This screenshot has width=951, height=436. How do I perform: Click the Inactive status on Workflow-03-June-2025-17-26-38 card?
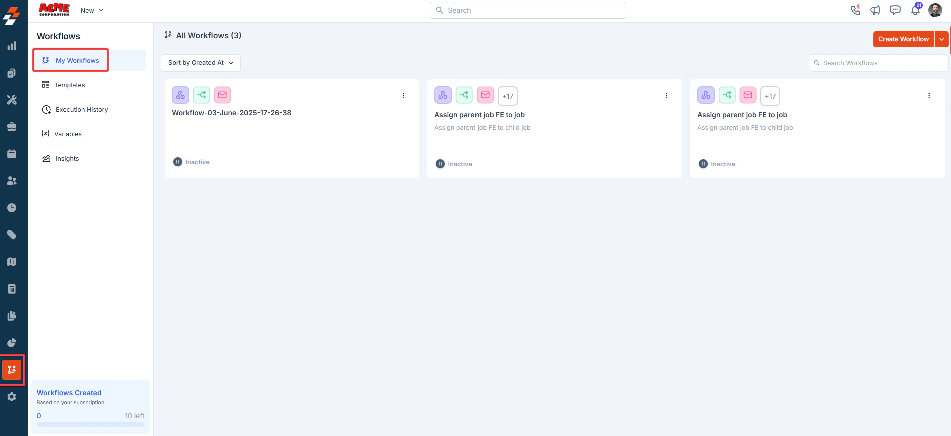(x=192, y=162)
